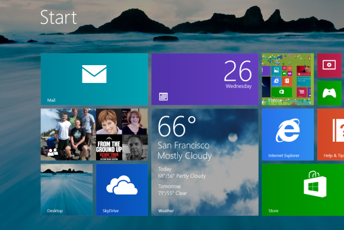
Task: Open the People tile with photos
Action: coord(94,135)
